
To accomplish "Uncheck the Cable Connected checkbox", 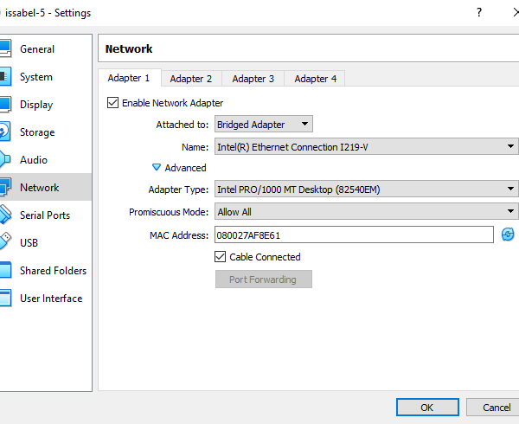I will 220,257.
